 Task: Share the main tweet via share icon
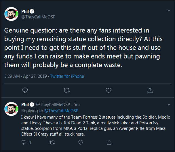pyautogui.click(x=150, y=90)
